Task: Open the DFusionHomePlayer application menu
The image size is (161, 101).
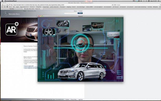Action: pos(11,1)
